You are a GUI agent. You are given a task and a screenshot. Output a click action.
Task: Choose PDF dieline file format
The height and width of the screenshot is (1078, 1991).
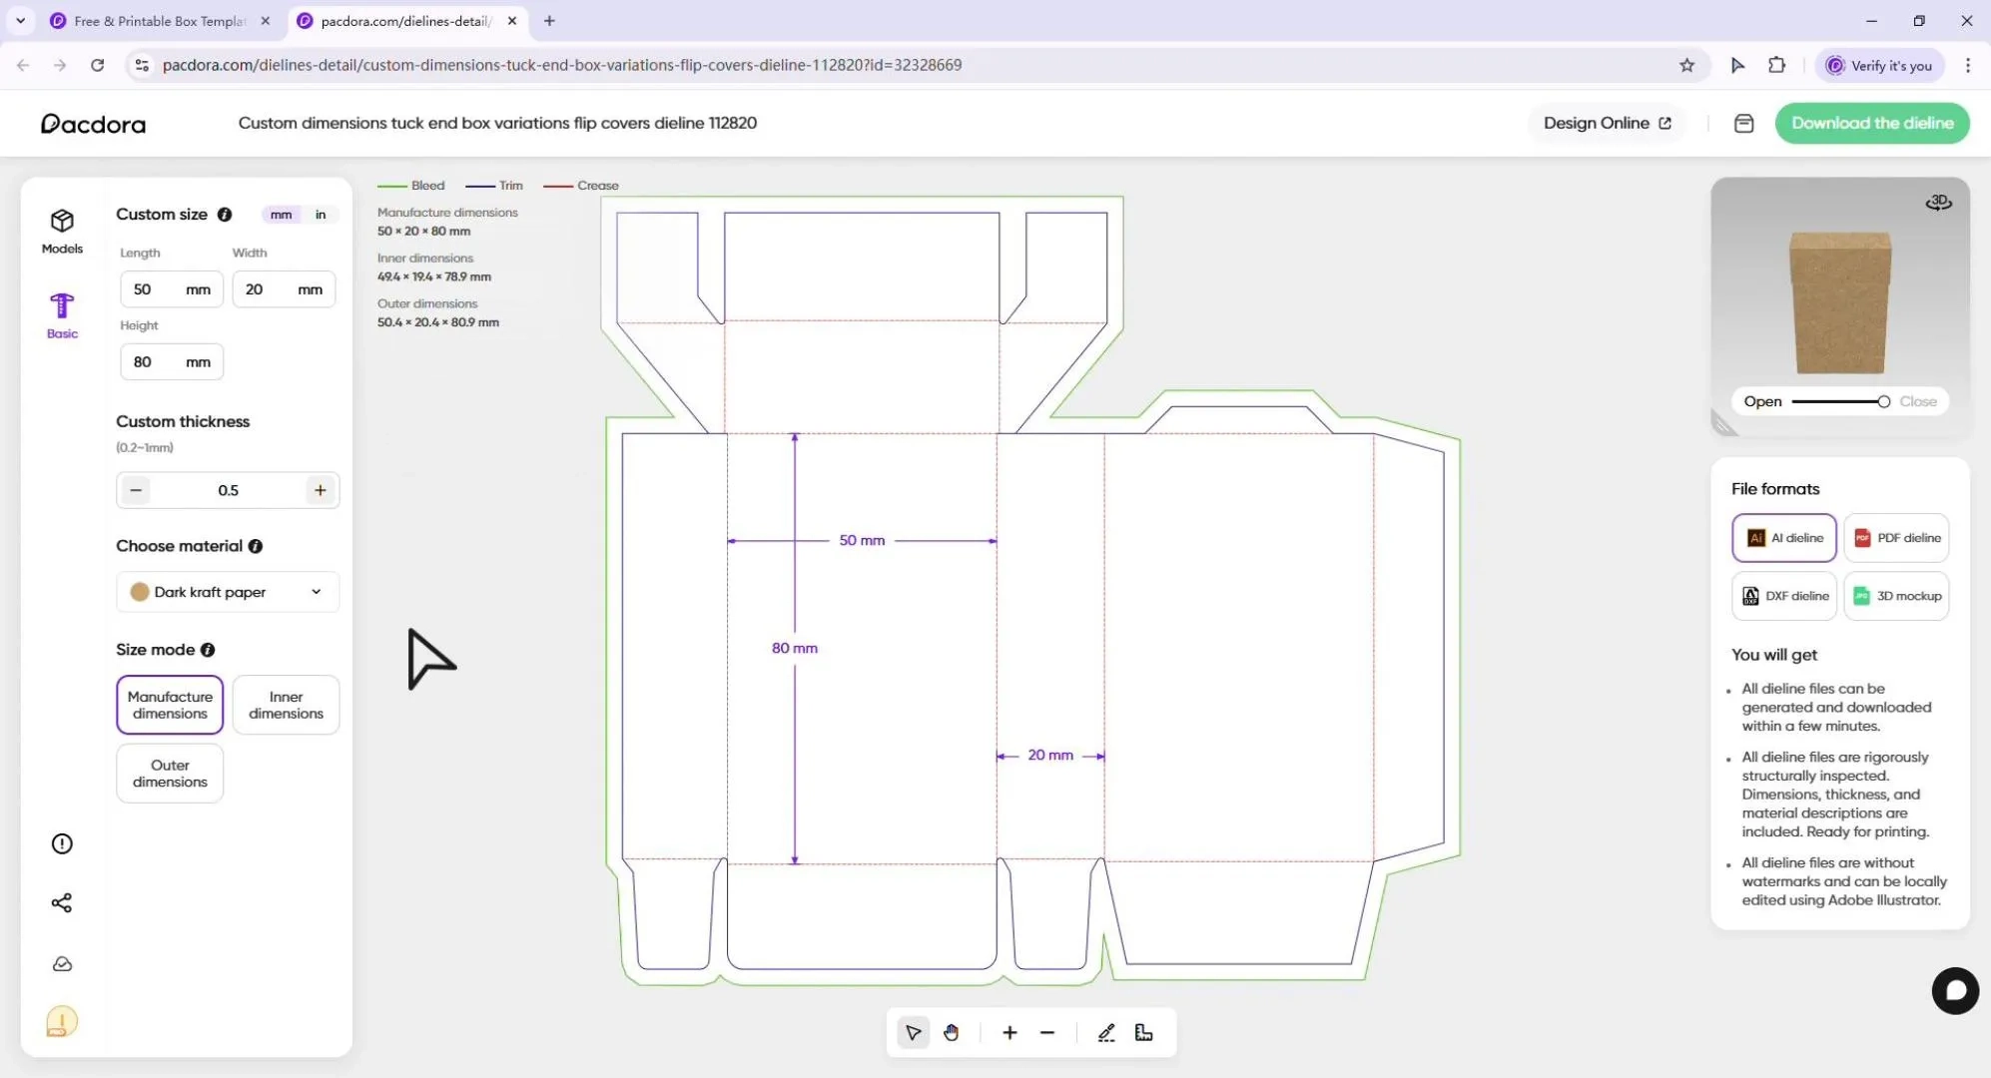[x=1896, y=538]
